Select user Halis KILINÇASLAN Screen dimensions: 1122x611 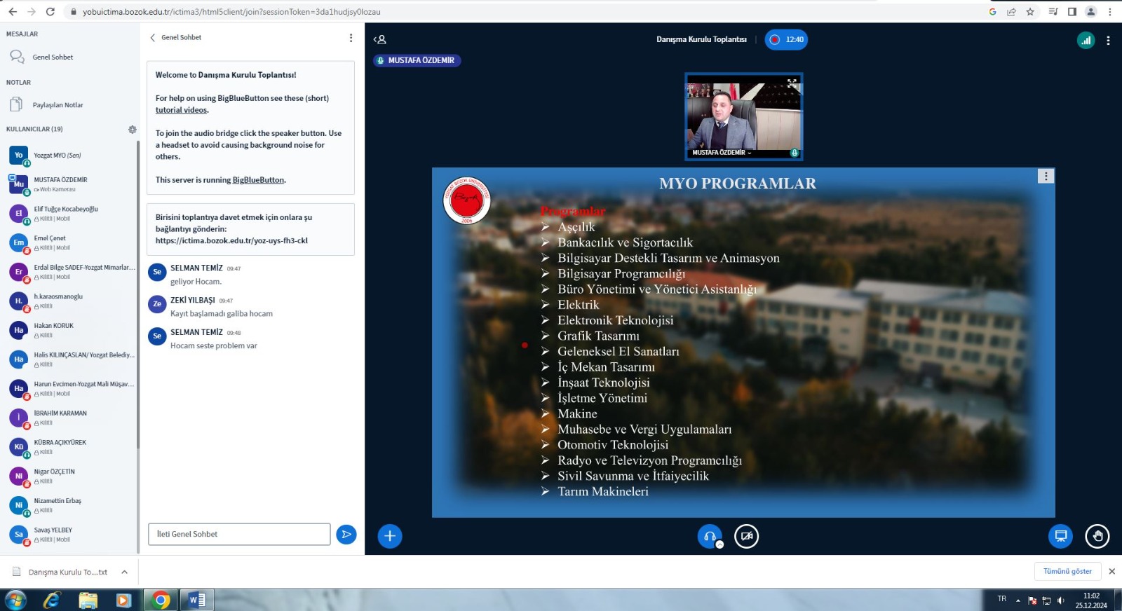70,359
